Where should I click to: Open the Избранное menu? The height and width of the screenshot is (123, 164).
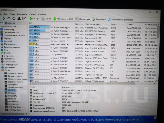[x=22, y=14]
